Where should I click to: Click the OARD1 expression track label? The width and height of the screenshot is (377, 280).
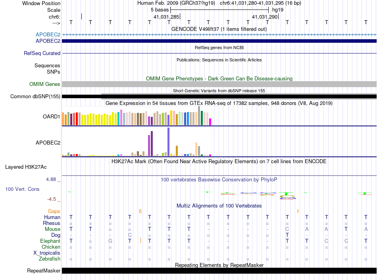(51, 116)
